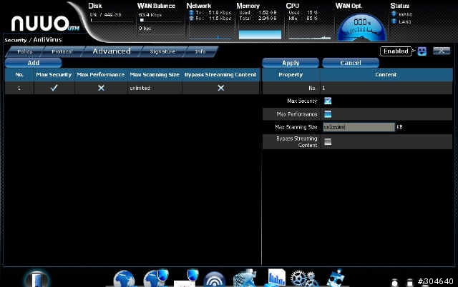Click the Max Performance column header

click(101, 74)
